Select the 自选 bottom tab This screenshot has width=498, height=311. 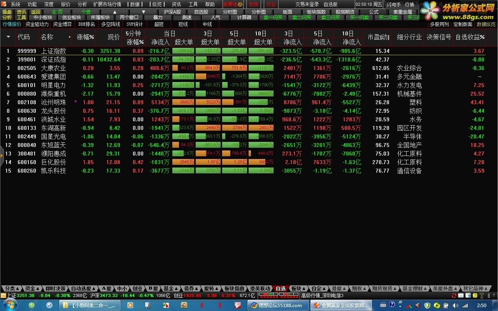(x=281, y=288)
